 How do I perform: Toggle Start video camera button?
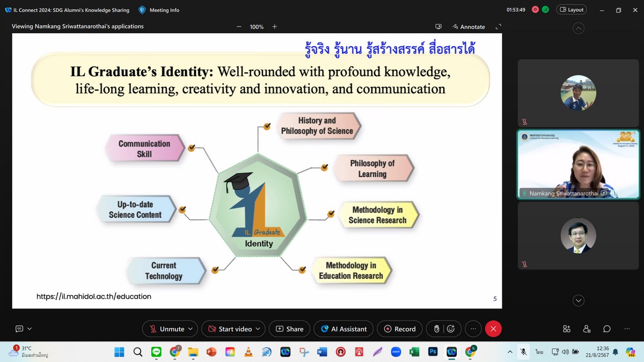click(230, 329)
